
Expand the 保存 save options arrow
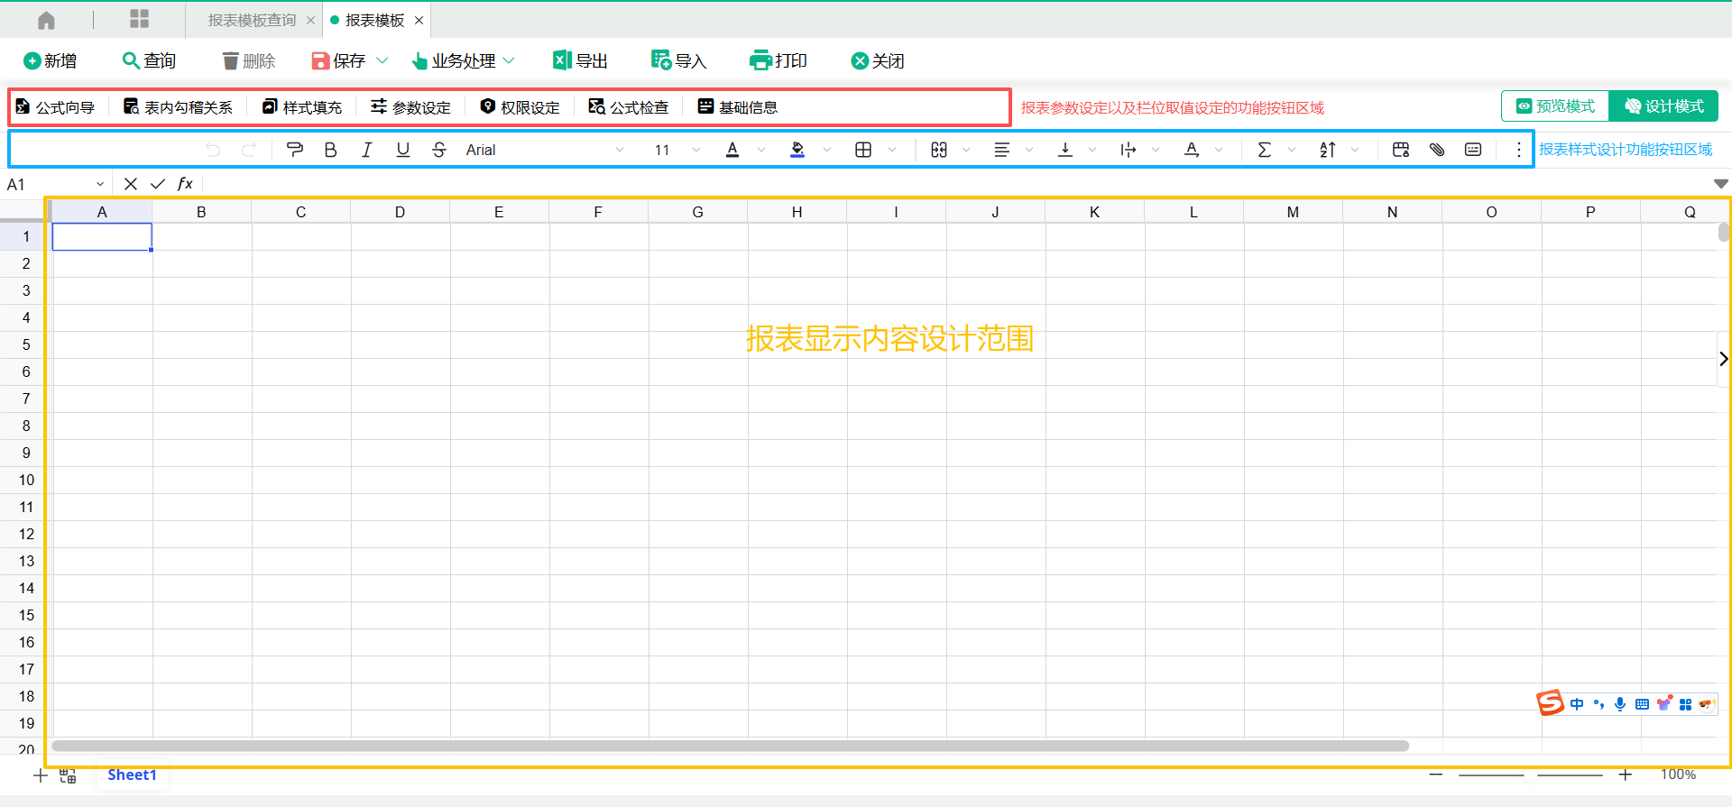pos(382,60)
